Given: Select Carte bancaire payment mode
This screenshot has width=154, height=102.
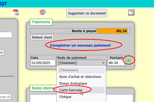Looking at the screenshot, I should click(81, 90).
